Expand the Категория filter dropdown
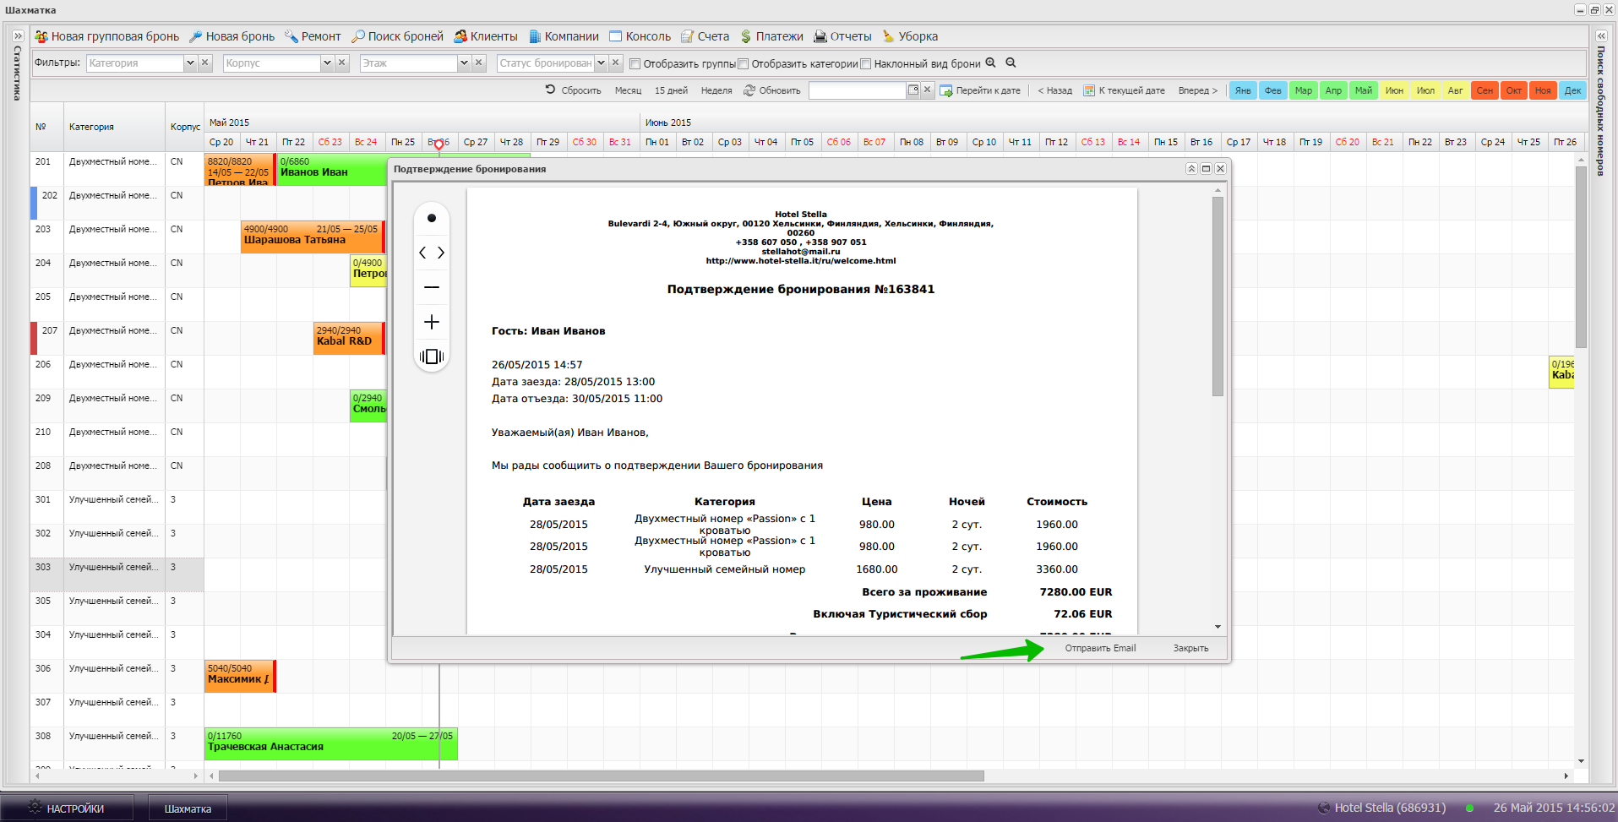Image resolution: width=1618 pixels, height=822 pixels. [x=190, y=63]
